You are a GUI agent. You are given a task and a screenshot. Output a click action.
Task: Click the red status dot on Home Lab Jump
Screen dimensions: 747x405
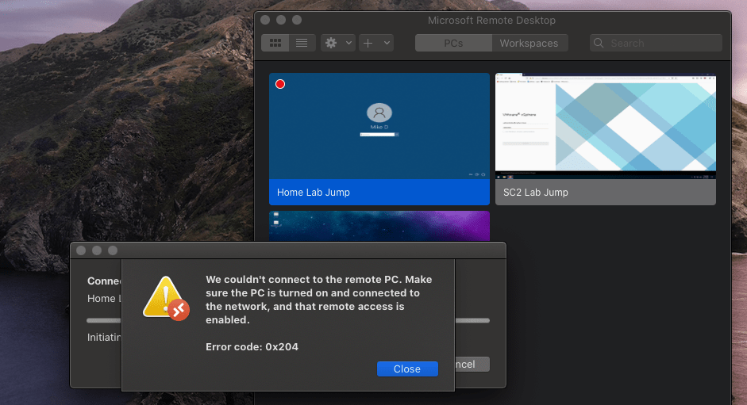(280, 84)
